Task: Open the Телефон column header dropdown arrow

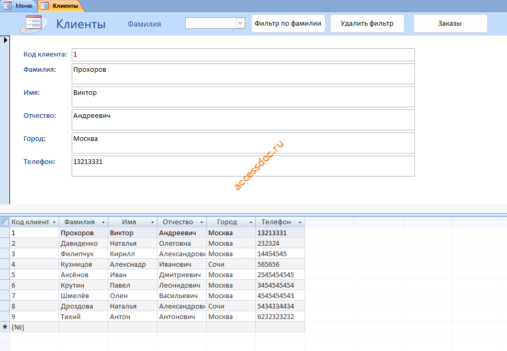Action: [x=300, y=222]
